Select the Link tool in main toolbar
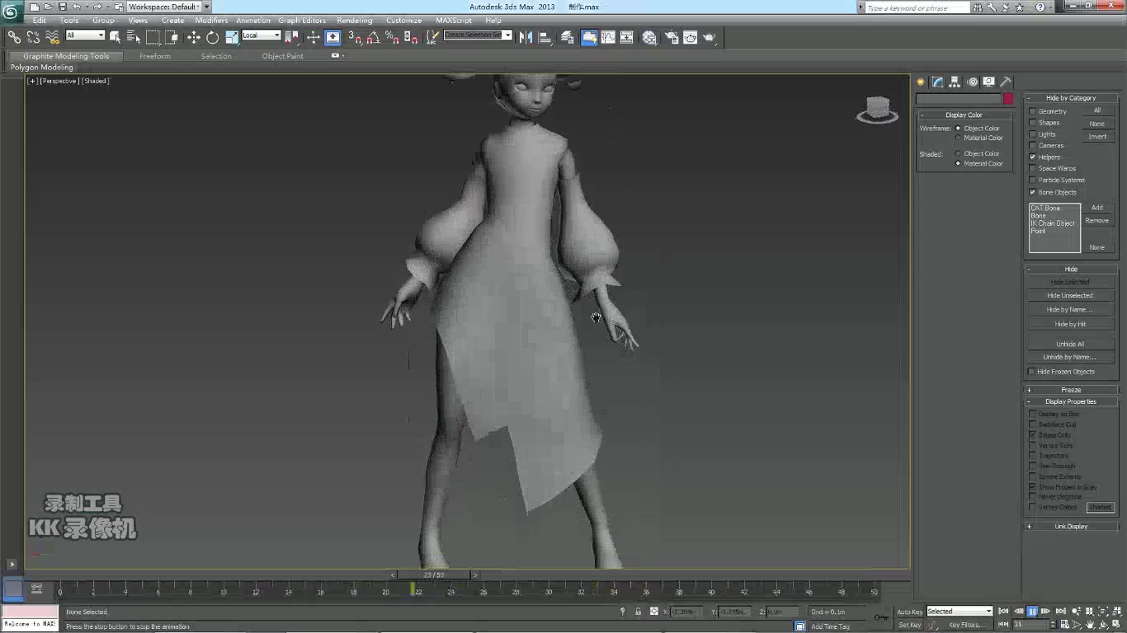Viewport: 1127px width, 633px height. [x=14, y=37]
